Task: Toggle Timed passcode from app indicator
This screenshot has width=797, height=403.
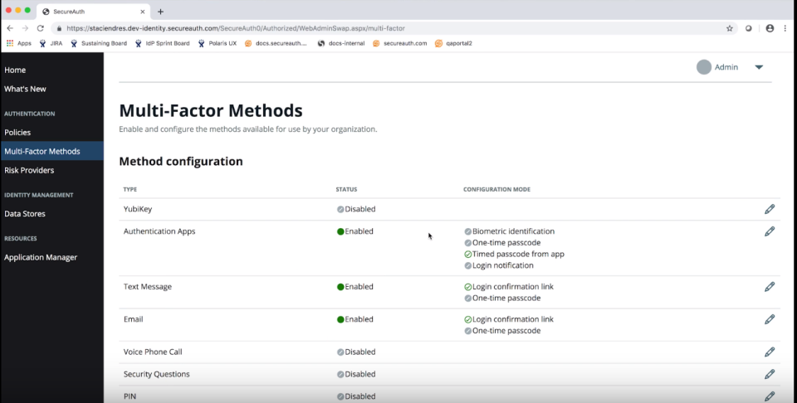Action: tap(468, 254)
